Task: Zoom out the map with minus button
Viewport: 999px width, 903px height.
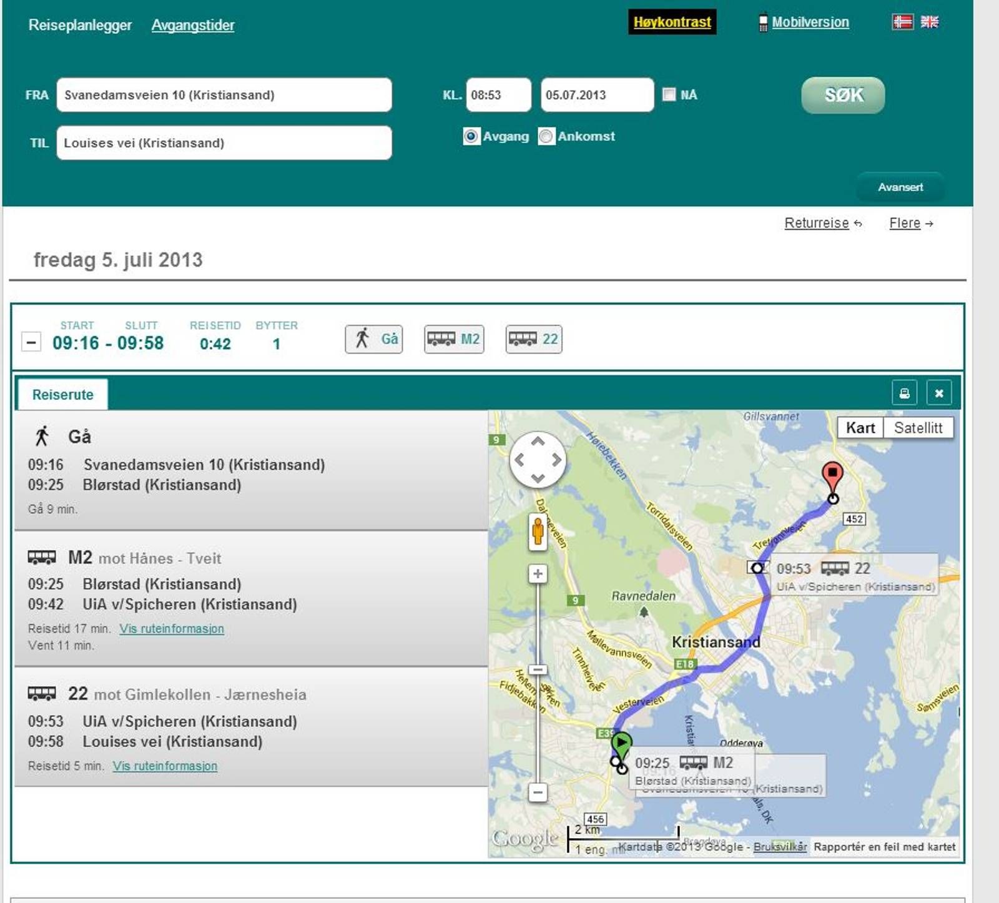Action: pyautogui.click(x=538, y=792)
